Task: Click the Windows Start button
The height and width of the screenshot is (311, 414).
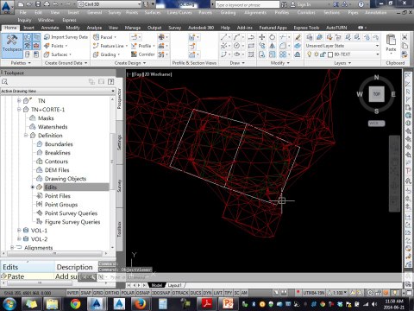Action: pyautogui.click(x=9, y=304)
